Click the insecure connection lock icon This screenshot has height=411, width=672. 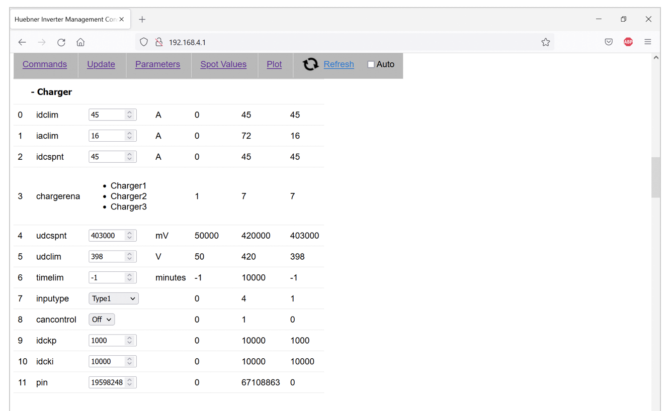point(159,42)
